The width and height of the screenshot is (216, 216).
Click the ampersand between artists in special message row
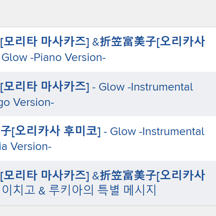point(96,176)
